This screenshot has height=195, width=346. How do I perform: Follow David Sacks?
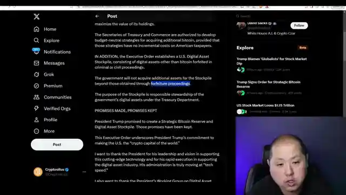click(299, 25)
